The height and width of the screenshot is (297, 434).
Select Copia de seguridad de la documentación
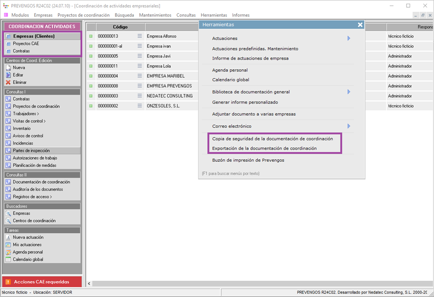coord(272,139)
